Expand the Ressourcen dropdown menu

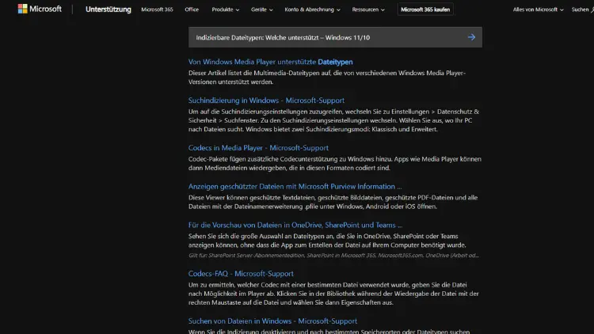coord(371,9)
